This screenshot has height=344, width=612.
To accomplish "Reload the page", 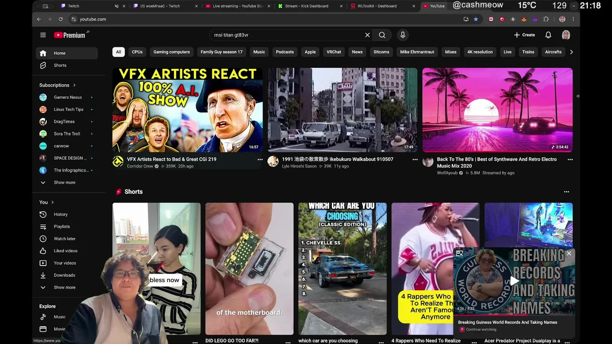I will click(61, 19).
